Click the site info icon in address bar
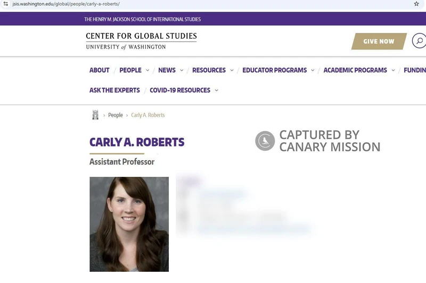 click(6, 4)
